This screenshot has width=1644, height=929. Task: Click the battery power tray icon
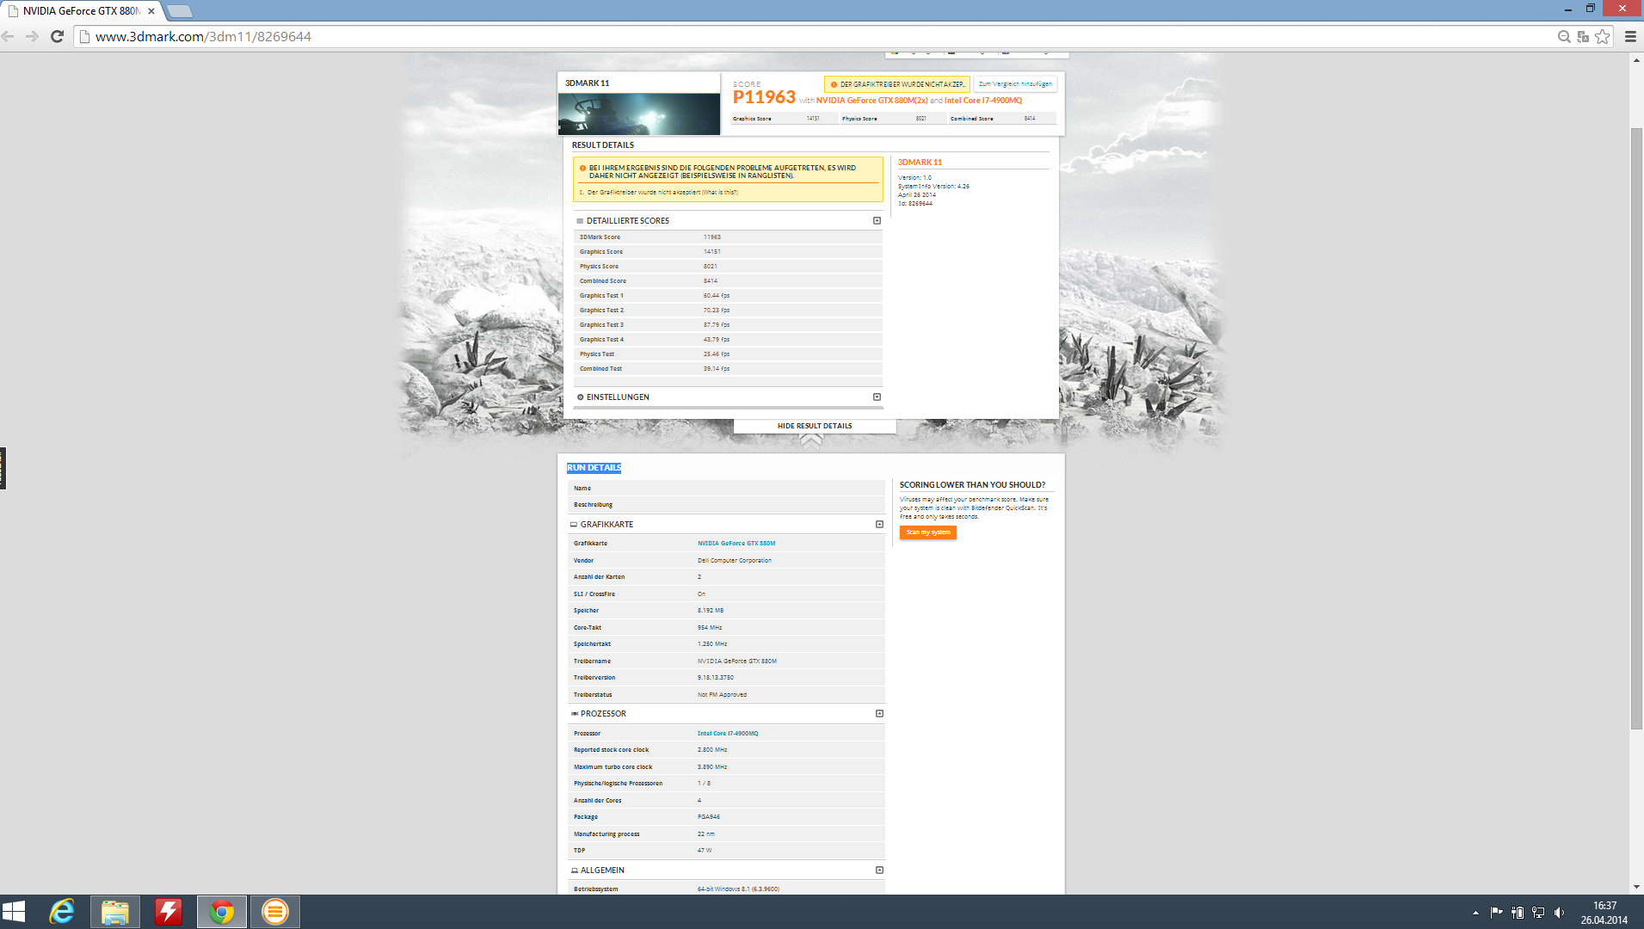click(1518, 913)
